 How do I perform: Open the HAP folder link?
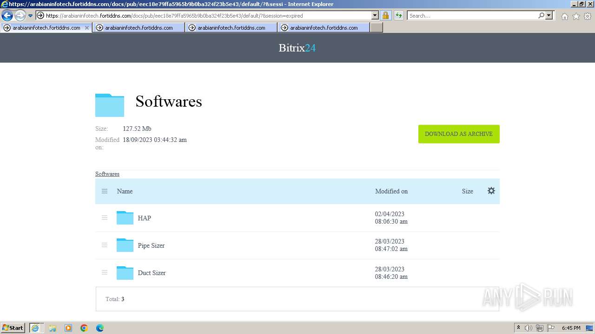coord(145,218)
